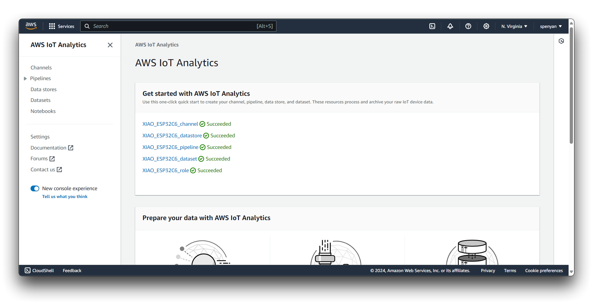Screen dimensions: 593x304
Task: Open the XIAO_ESP32C6_channel link
Action: pos(170,124)
